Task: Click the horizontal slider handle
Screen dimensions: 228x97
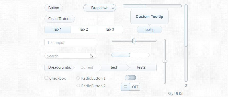Action: pos(134,41)
